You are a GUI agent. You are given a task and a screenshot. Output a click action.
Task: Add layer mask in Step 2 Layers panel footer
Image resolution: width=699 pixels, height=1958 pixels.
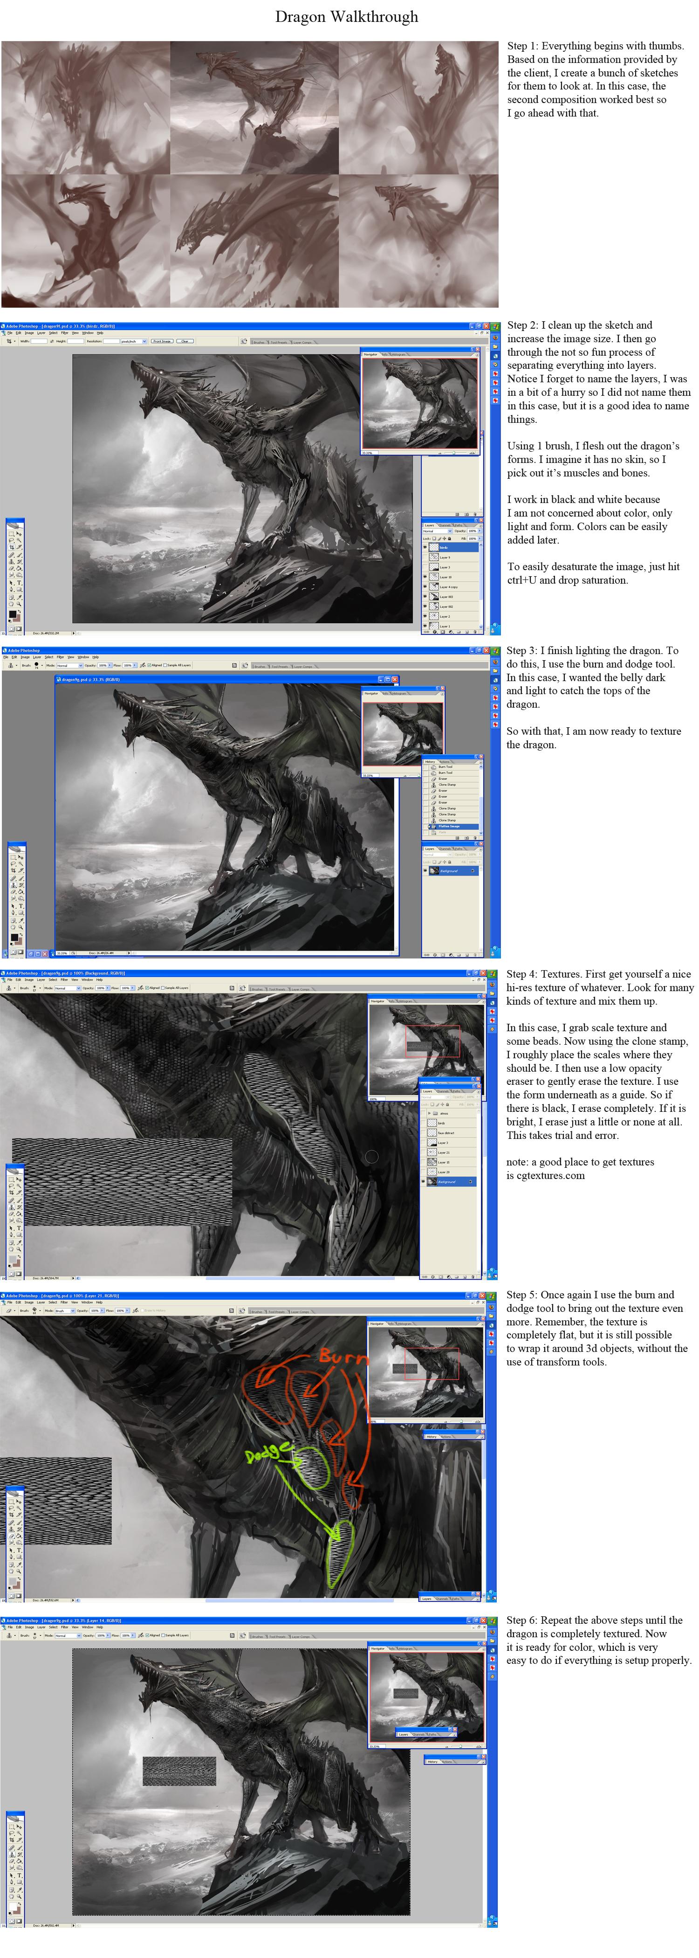coord(443,633)
